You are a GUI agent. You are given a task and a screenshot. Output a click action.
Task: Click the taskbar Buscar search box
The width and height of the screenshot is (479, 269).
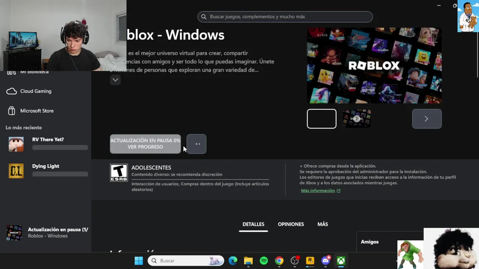(186, 261)
